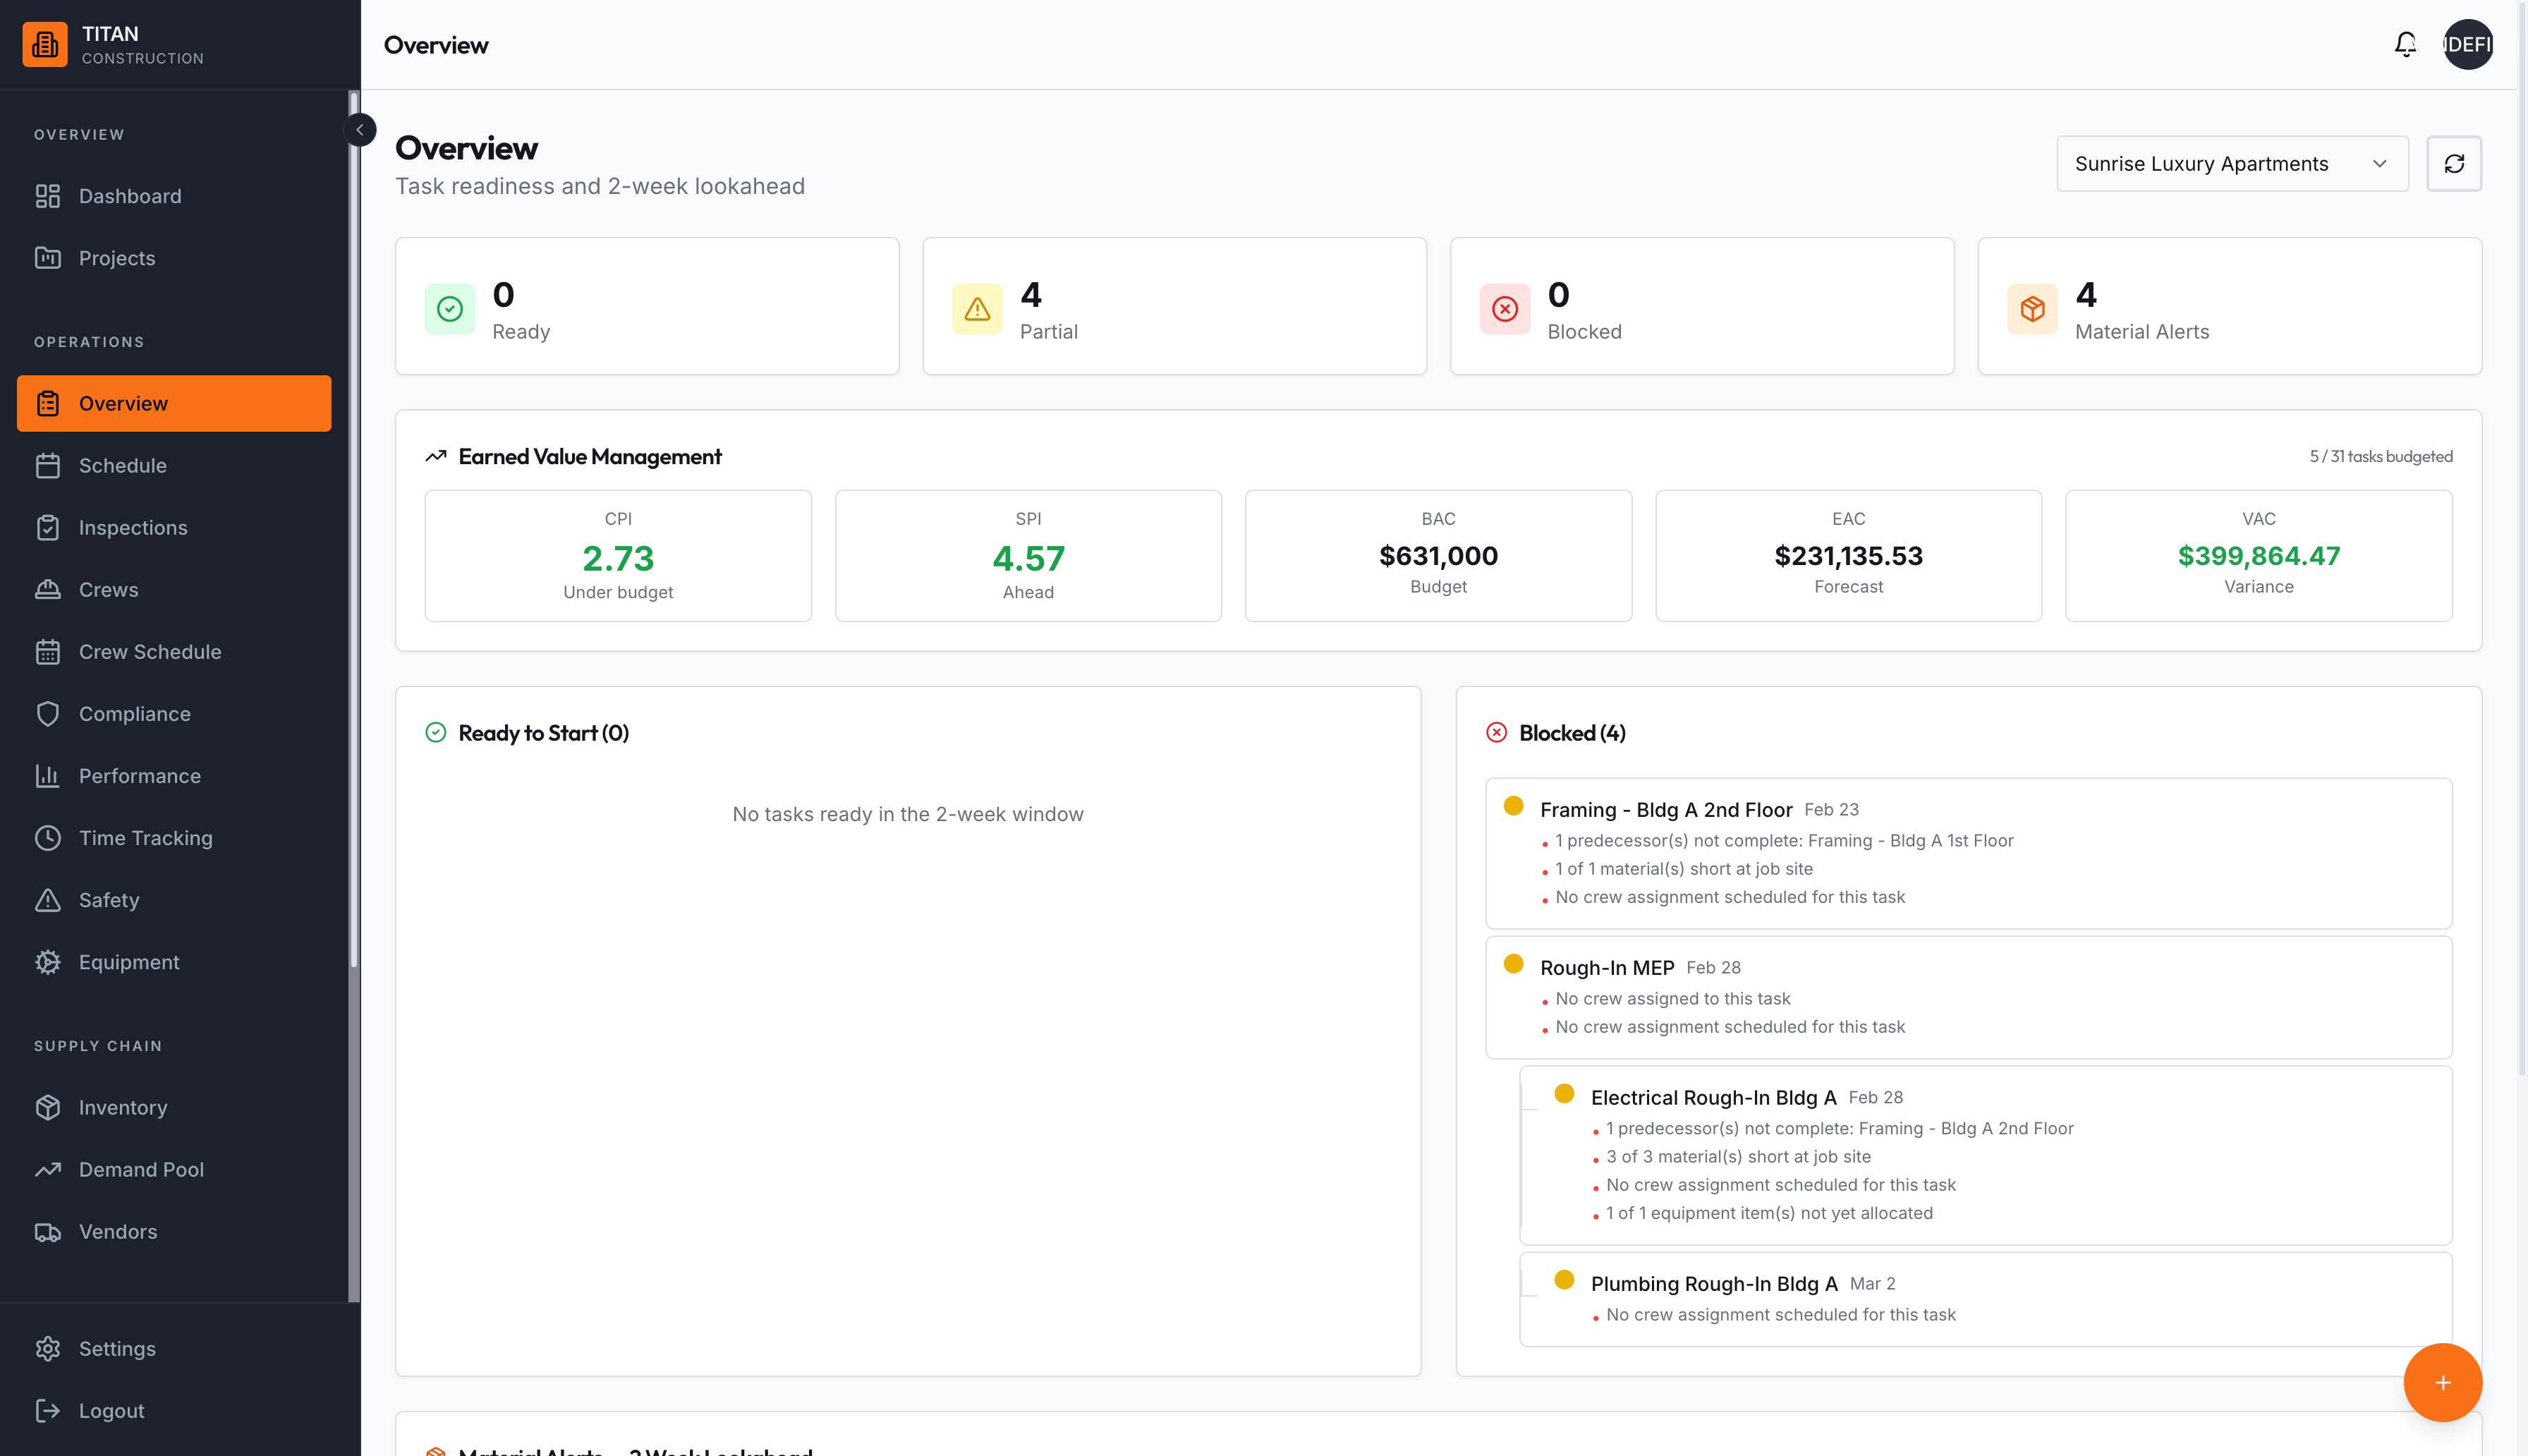Click the Logout link
The image size is (2528, 1456).
174,1410
